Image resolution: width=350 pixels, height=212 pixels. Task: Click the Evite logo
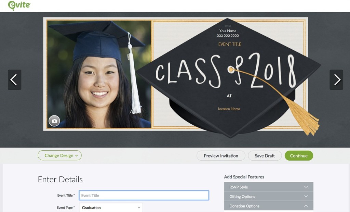[x=19, y=5]
